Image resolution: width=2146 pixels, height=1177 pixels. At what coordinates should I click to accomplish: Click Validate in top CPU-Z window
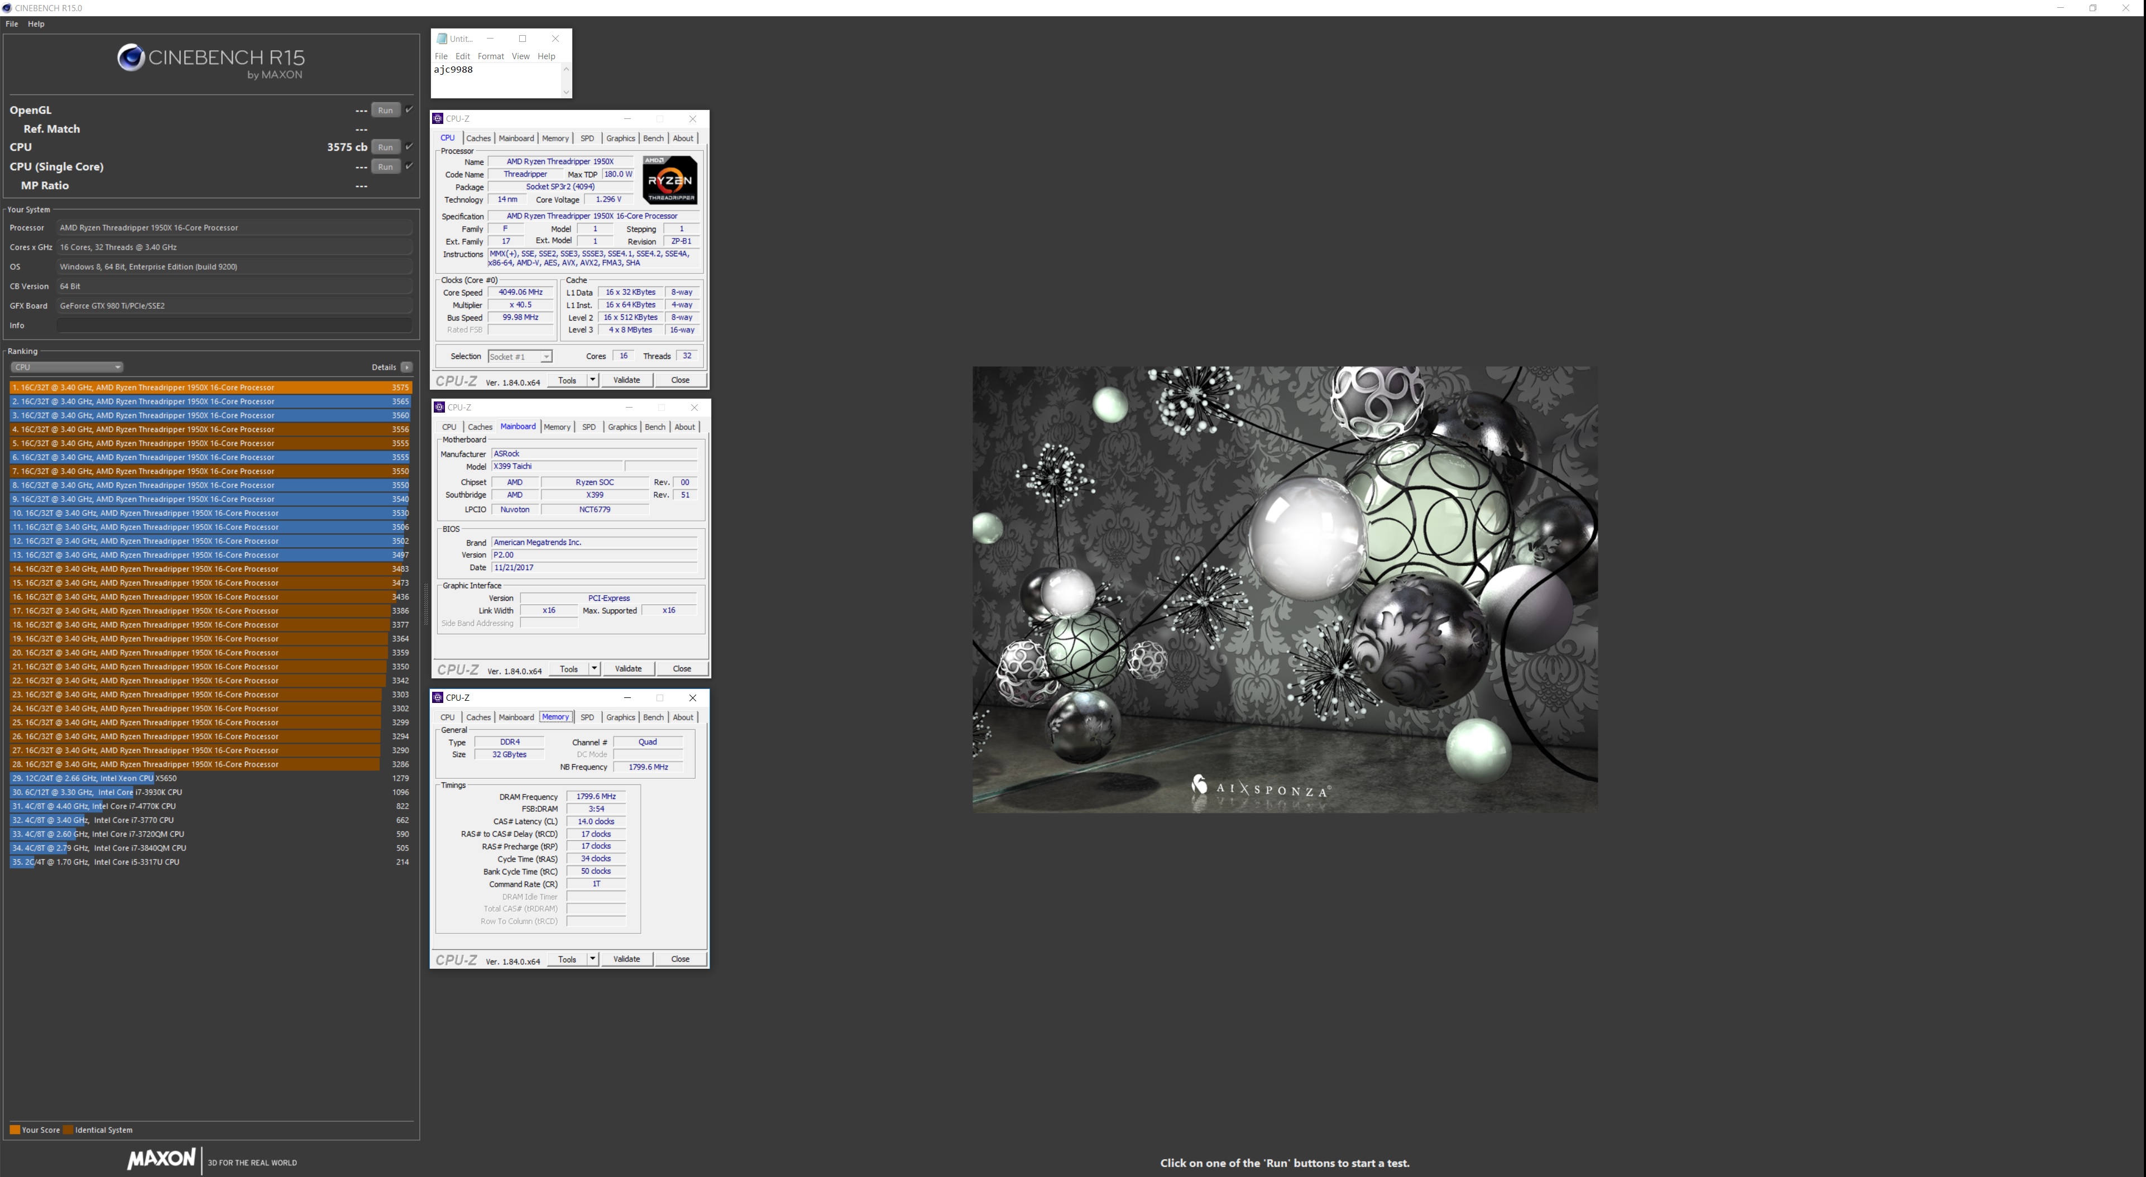coord(626,381)
